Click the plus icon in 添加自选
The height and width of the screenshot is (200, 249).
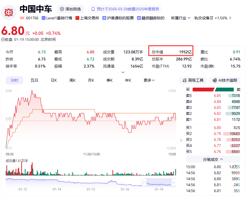point(62,9)
